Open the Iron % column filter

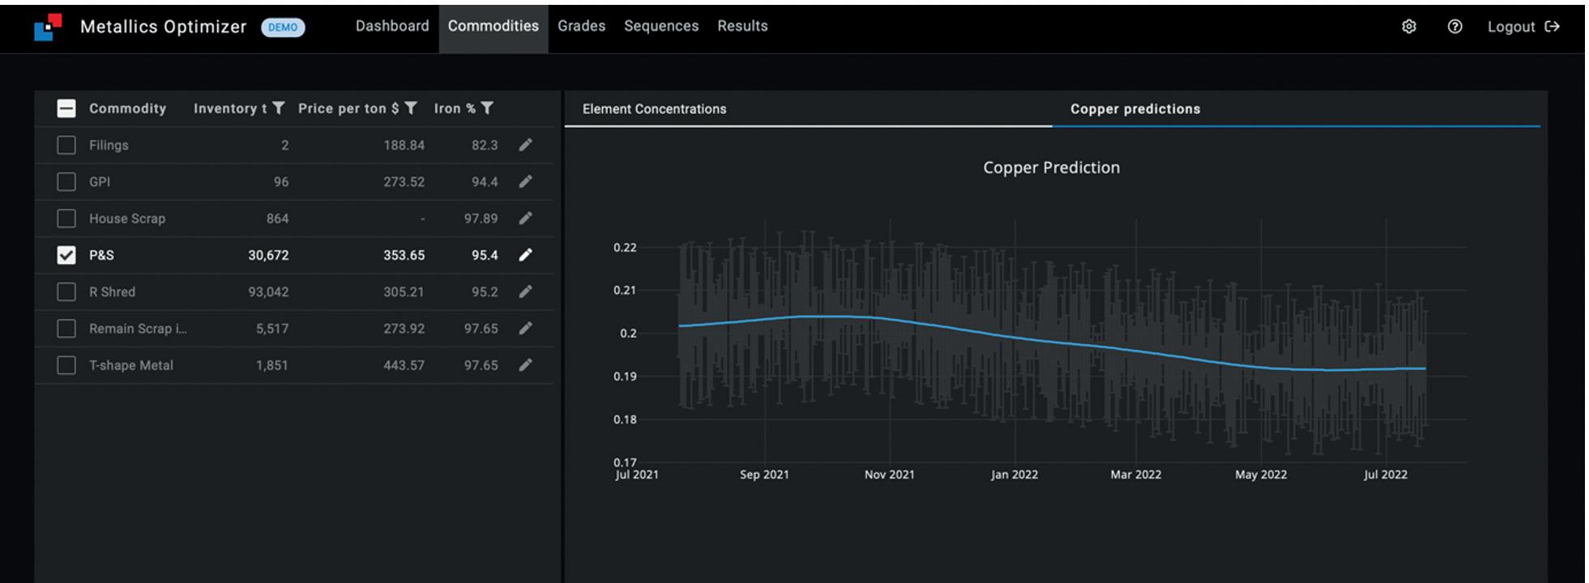point(487,108)
